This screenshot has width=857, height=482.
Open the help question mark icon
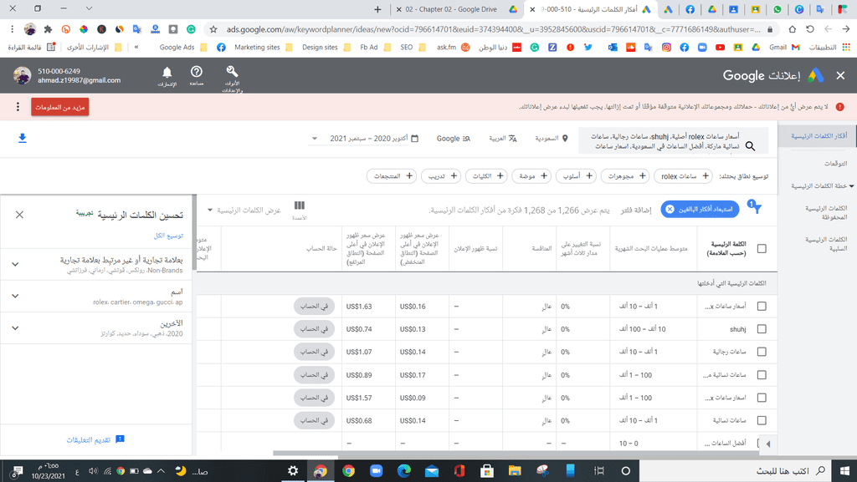click(196, 72)
